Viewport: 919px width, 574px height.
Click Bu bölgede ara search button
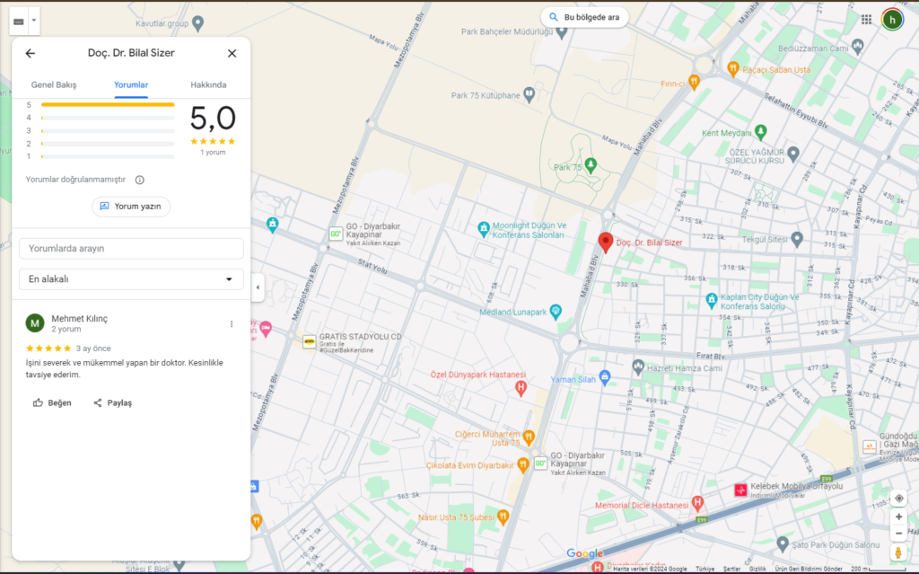click(x=585, y=17)
